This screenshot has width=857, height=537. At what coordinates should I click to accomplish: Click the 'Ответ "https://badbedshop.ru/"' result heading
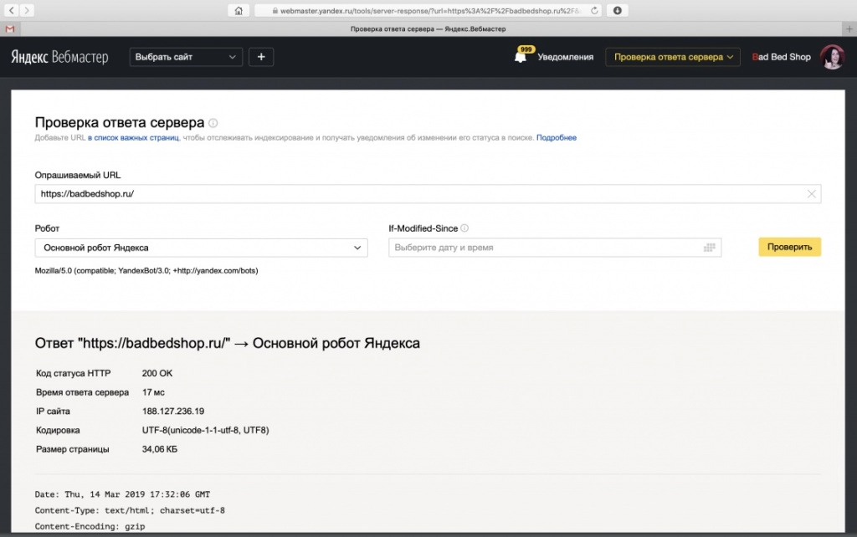tap(228, 343)
